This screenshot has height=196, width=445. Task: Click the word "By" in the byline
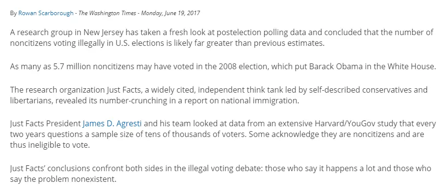(x=13, y=13)
